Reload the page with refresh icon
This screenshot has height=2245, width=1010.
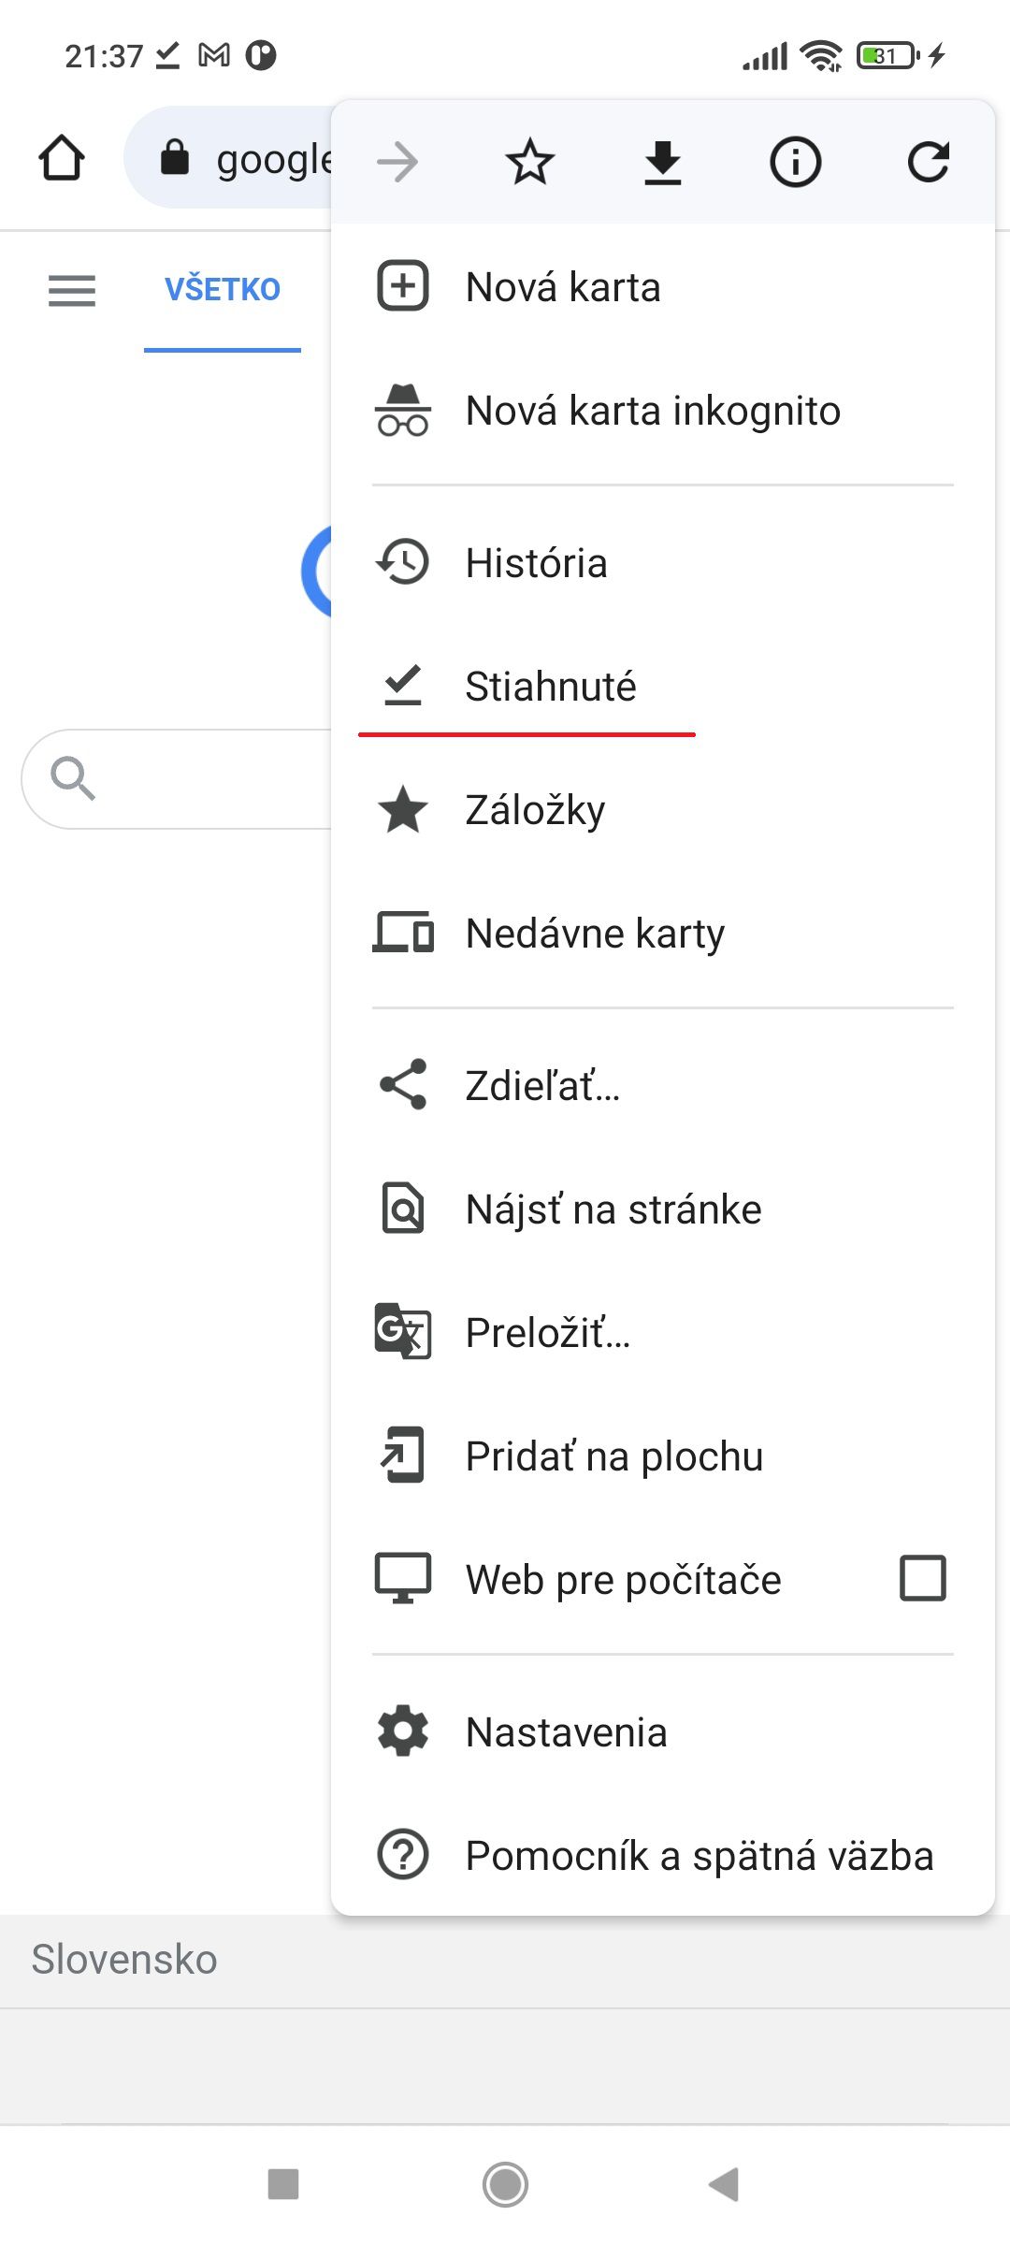929,162
